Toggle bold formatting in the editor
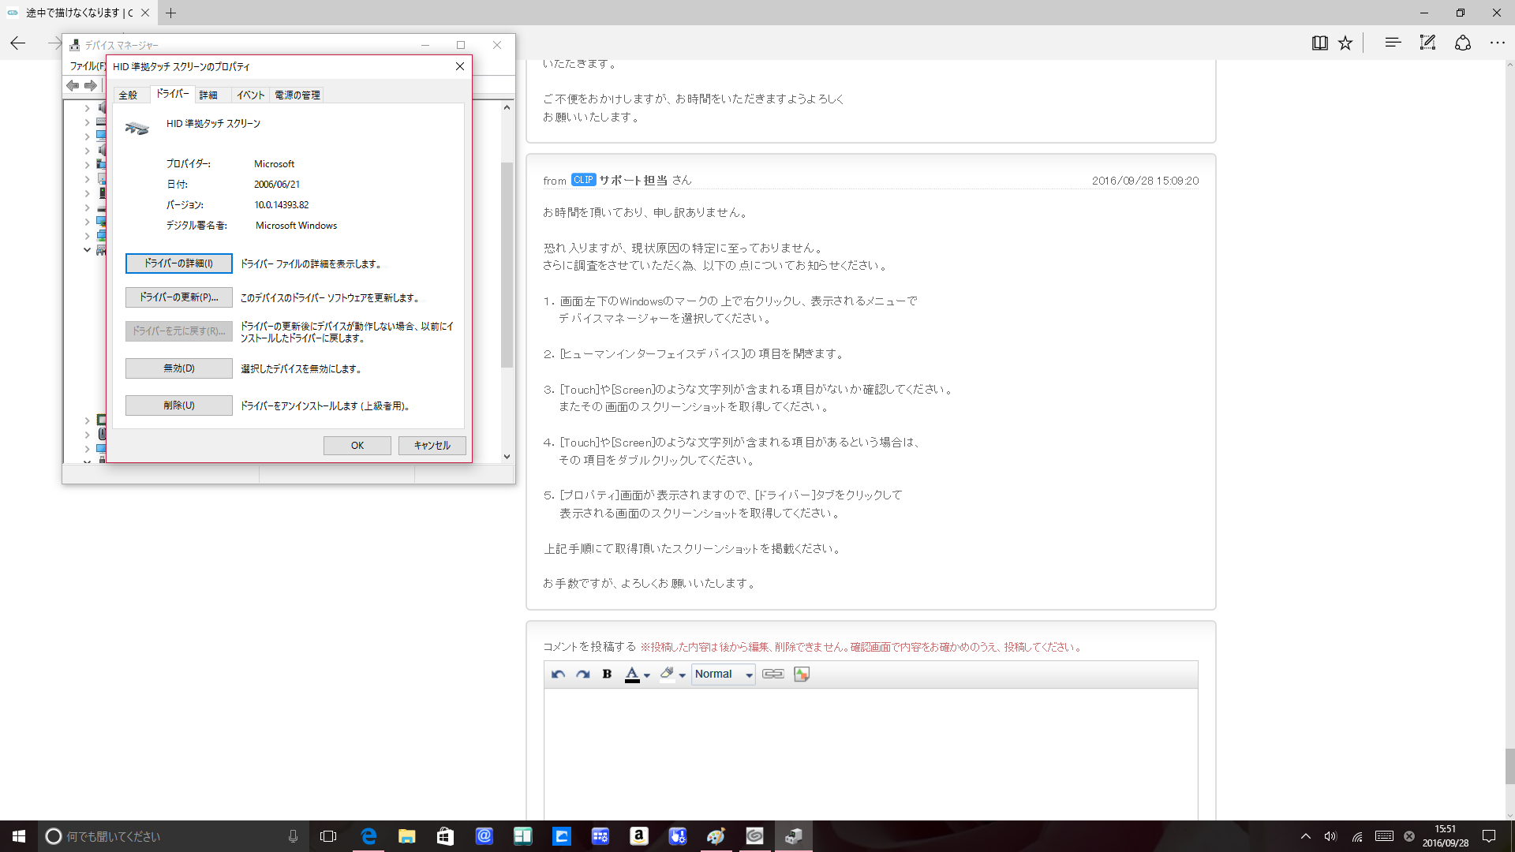This screenshot has width=1515, height=852. coord(607,674)
